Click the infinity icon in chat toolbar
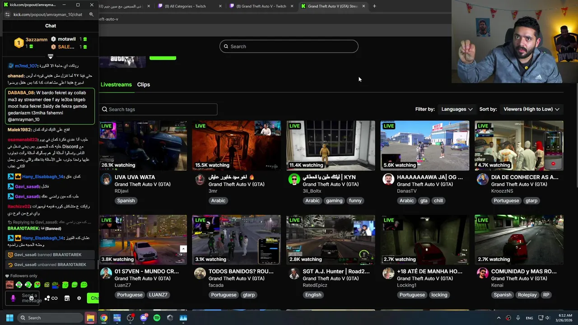Screen dimensions: 578x325 click(55, 298)
